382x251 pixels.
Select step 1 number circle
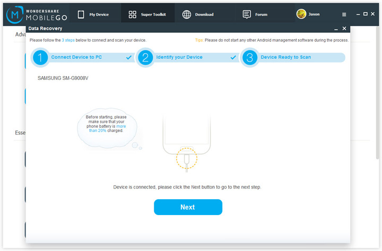click(40, 58)
